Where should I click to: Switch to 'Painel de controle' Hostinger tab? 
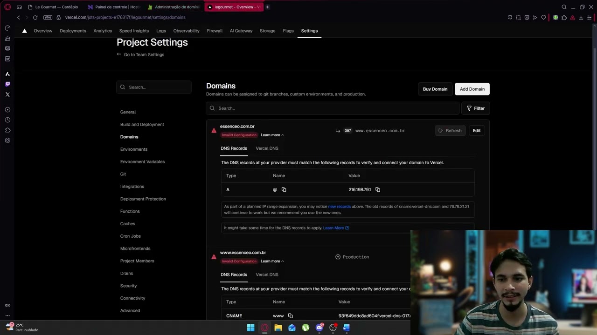(114, 7)
